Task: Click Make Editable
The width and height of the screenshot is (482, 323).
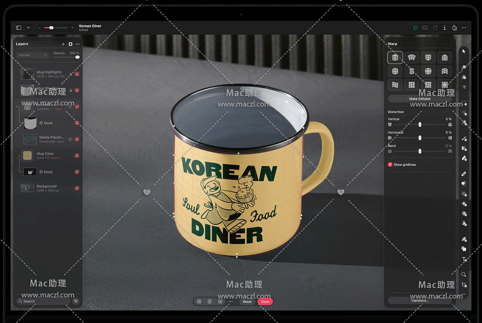Action: pyautogui.click(x=420, y=99)
